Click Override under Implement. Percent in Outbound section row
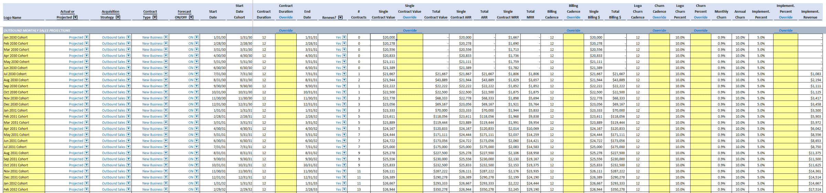The height and width of the screenshot is (193, 826). point(786,31)
